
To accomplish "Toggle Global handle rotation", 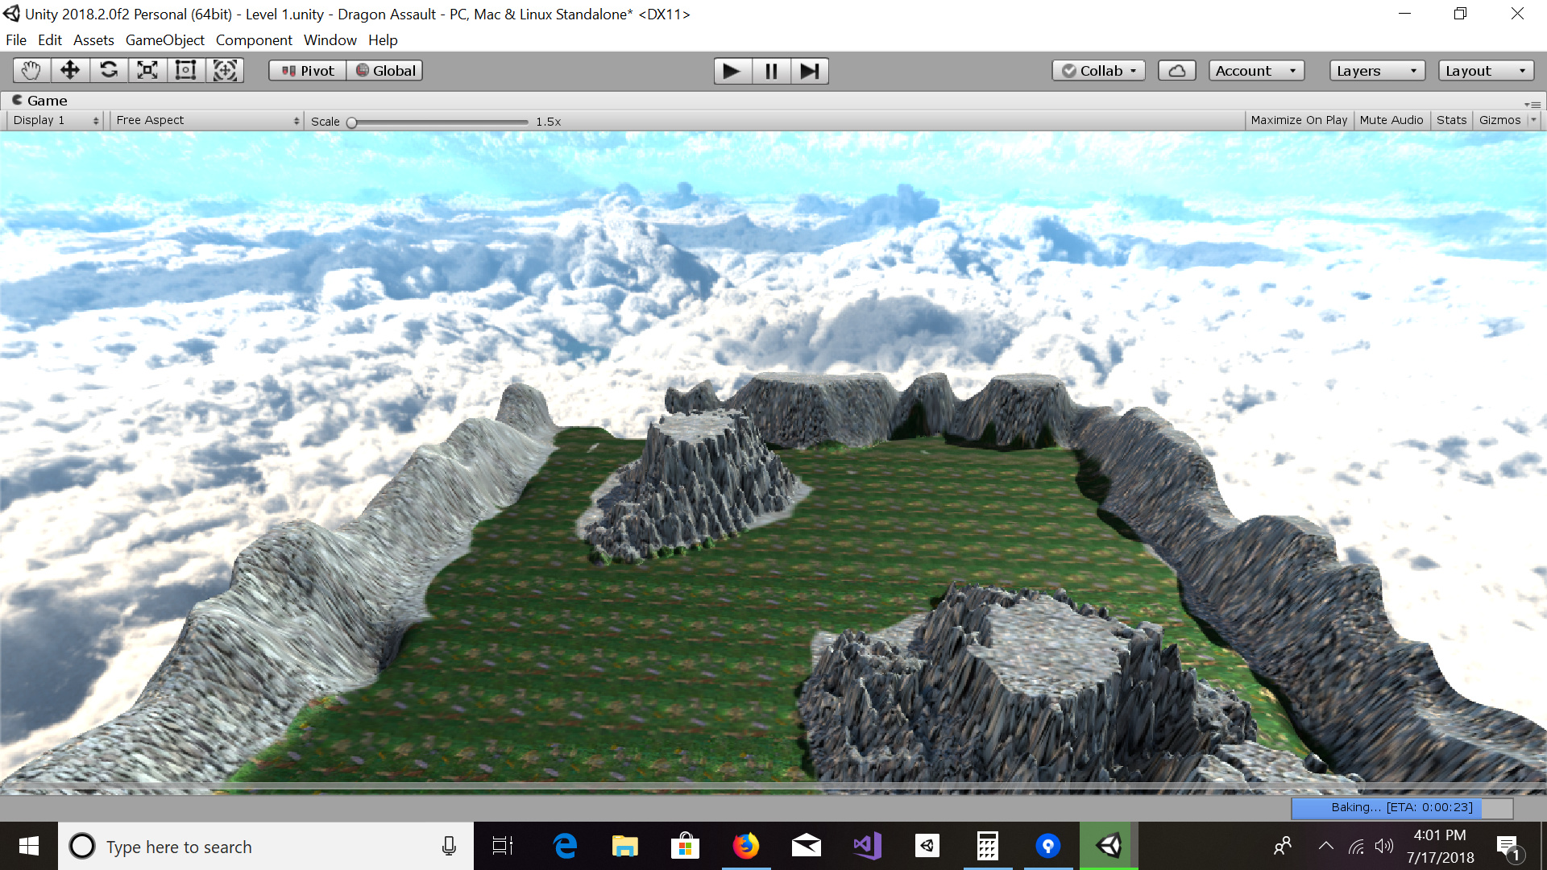I will (x=385, y=71).
